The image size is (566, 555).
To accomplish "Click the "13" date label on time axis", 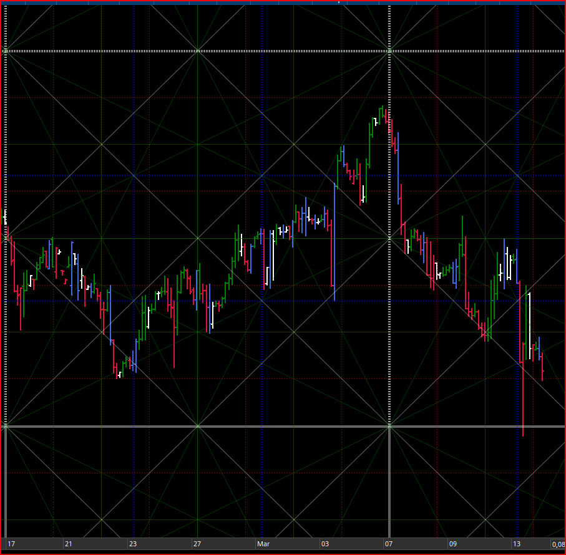I will click(517, 544).
